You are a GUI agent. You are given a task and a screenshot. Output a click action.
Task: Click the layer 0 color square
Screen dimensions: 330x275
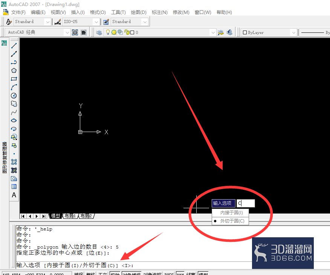132,32
